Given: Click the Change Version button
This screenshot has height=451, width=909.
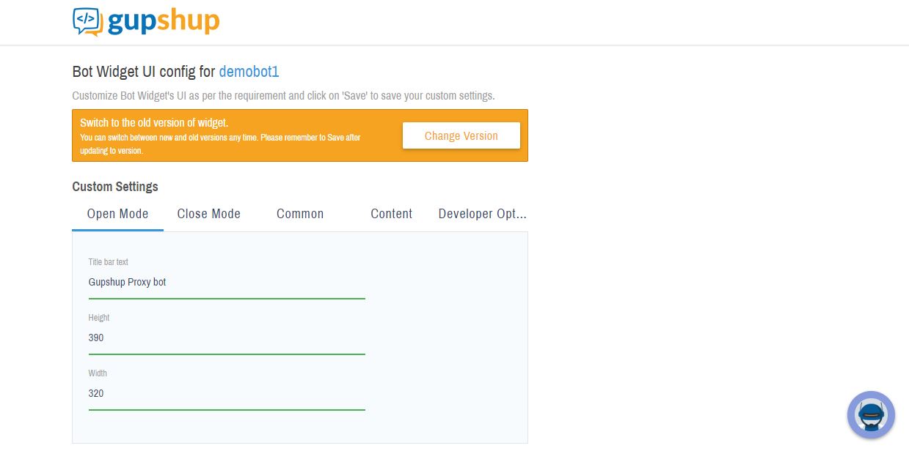Looking at the screenshot, I should (x=461, y=135).
